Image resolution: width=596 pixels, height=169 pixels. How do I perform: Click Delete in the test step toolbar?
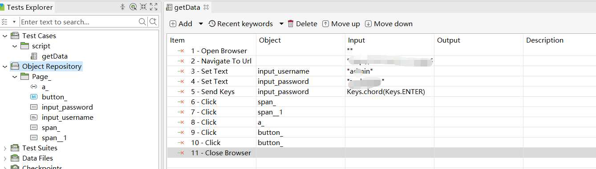(302, 24)
